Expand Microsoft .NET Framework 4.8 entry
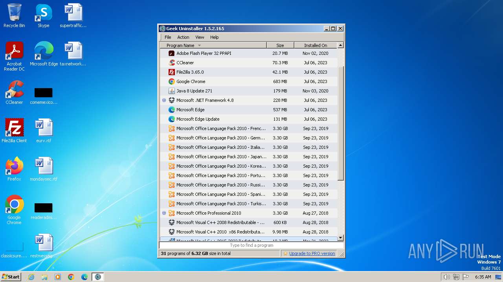503x282 pixels. (x=164, y=100)
